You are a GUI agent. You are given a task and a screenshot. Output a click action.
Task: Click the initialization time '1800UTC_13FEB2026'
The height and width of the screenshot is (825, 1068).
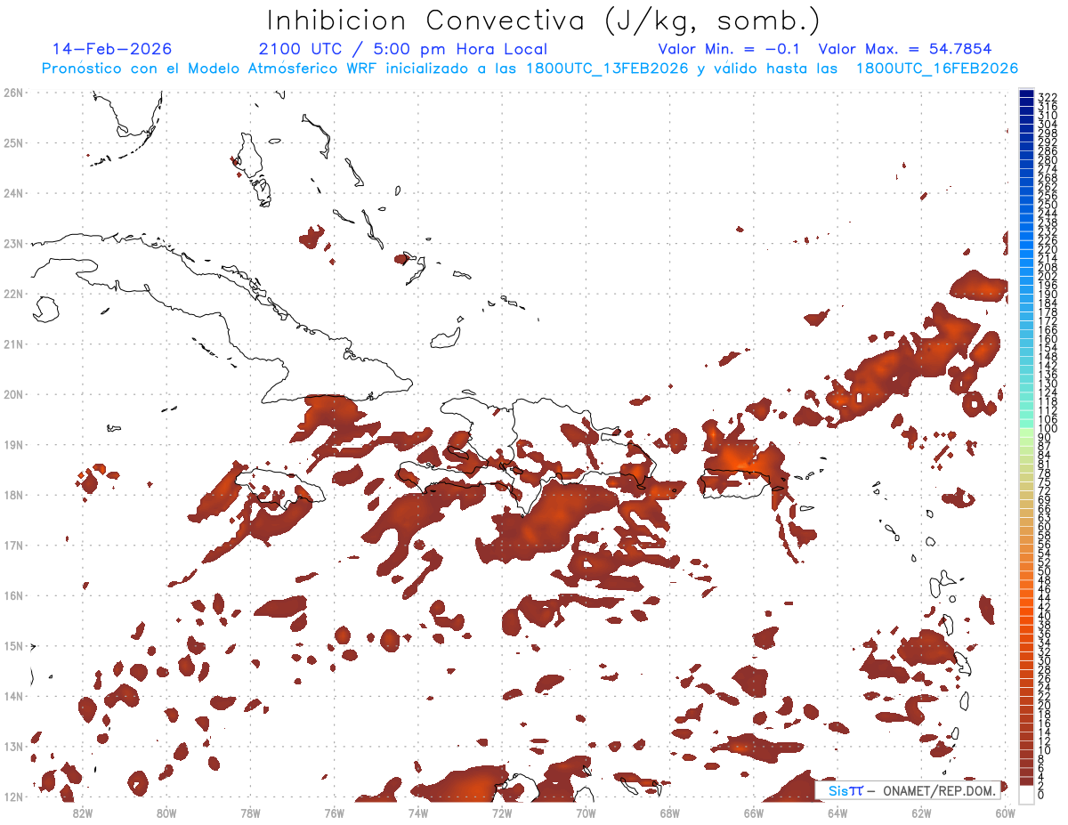[608, 69]
